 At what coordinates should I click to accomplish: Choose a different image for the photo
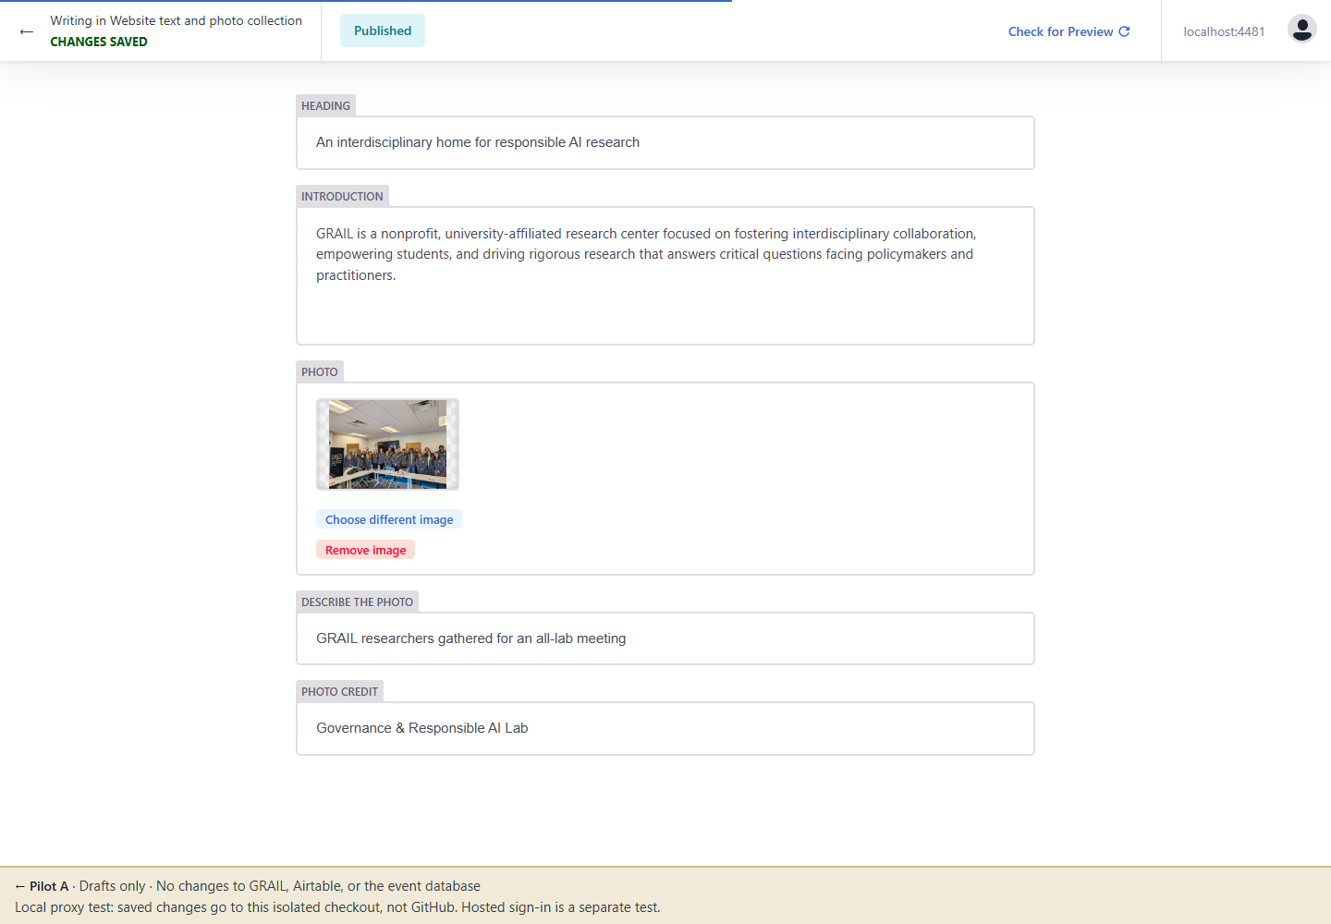[389, 519]
